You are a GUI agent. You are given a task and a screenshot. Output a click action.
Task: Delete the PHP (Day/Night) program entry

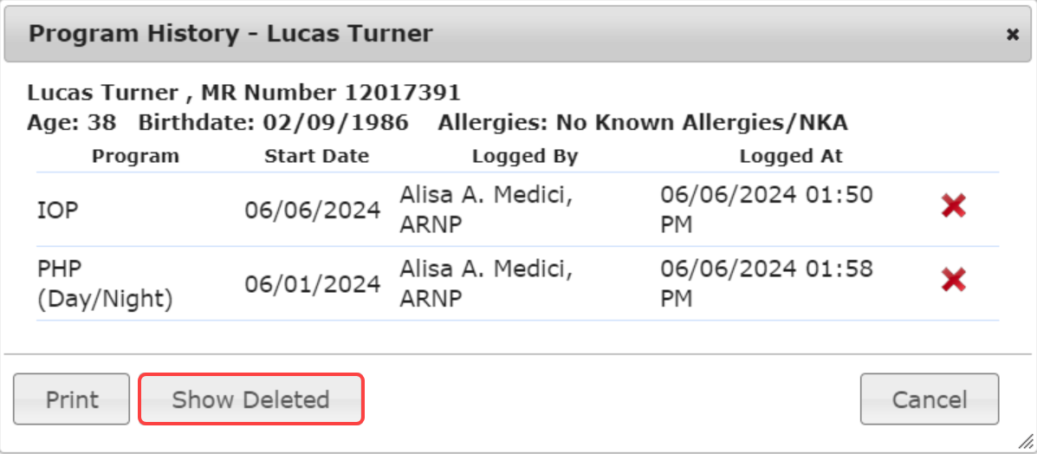(x=953, y=280)
